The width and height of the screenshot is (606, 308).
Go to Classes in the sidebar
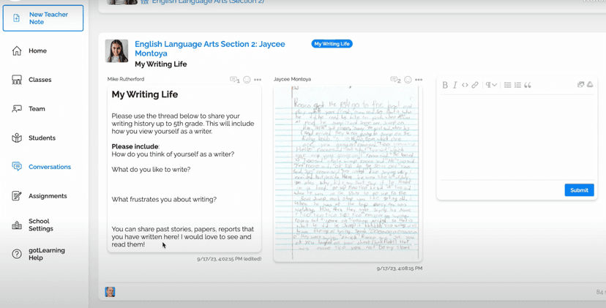coord(40,80)
